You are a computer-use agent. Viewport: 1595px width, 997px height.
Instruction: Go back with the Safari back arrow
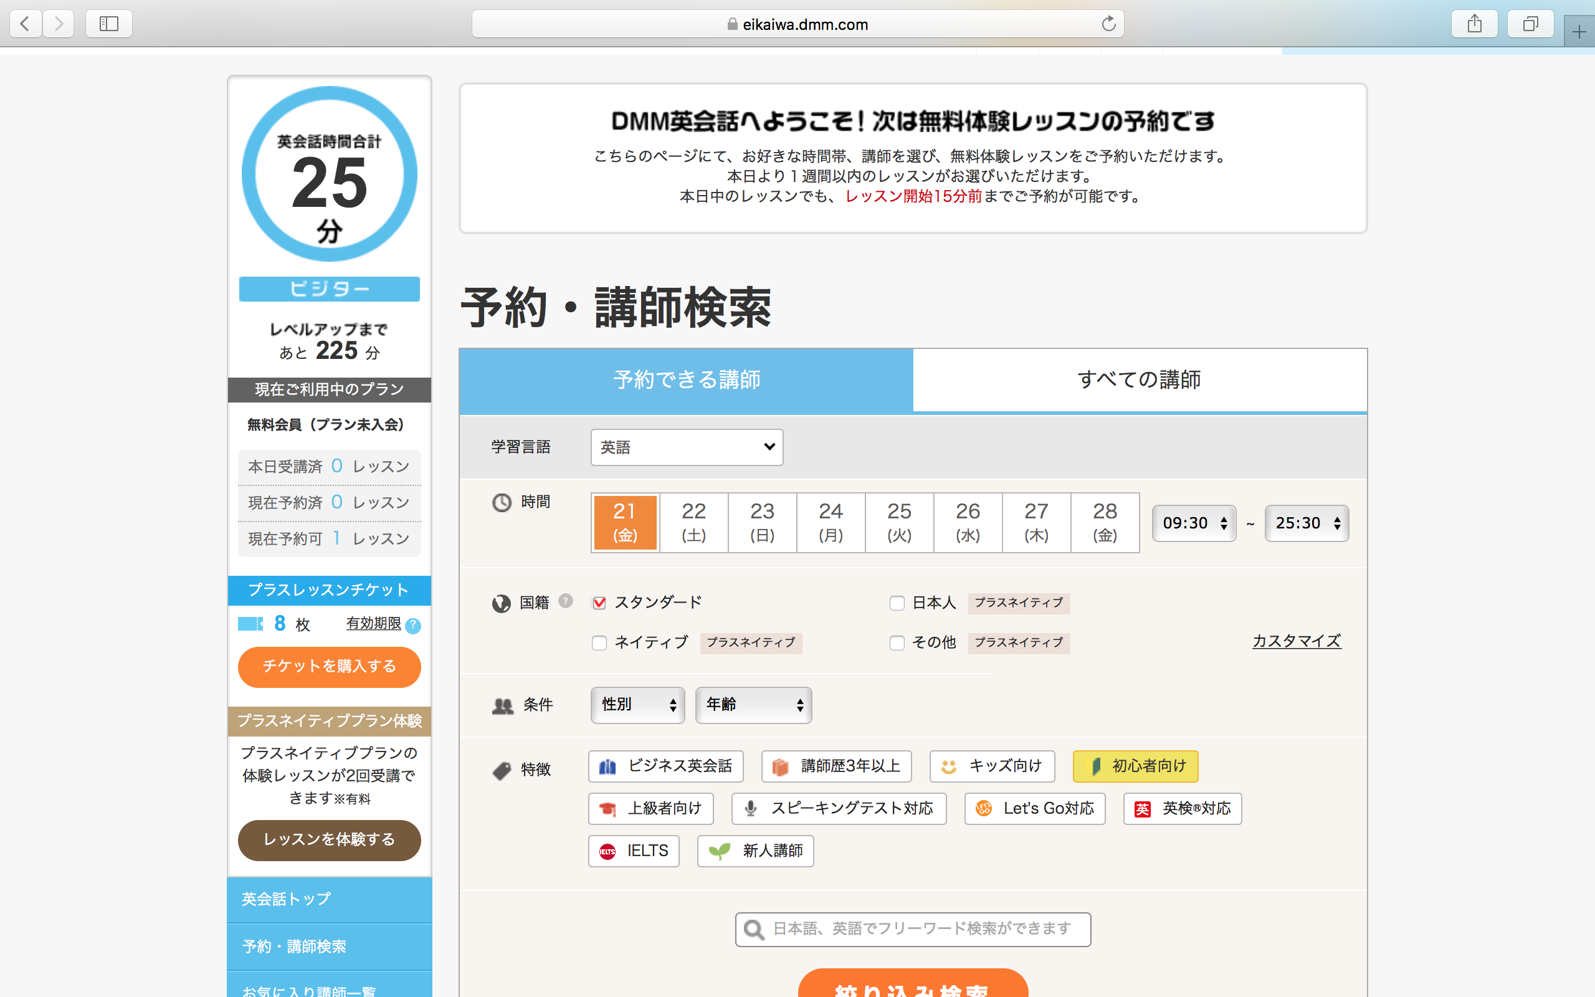pyautogui.click(x=26, y=24)
